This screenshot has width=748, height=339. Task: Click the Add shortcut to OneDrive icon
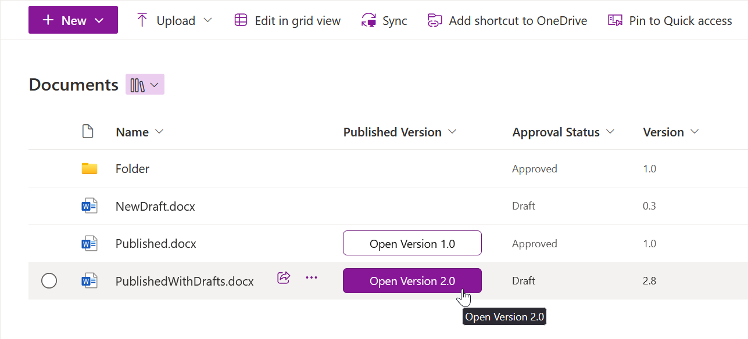[x=435, y=20]
